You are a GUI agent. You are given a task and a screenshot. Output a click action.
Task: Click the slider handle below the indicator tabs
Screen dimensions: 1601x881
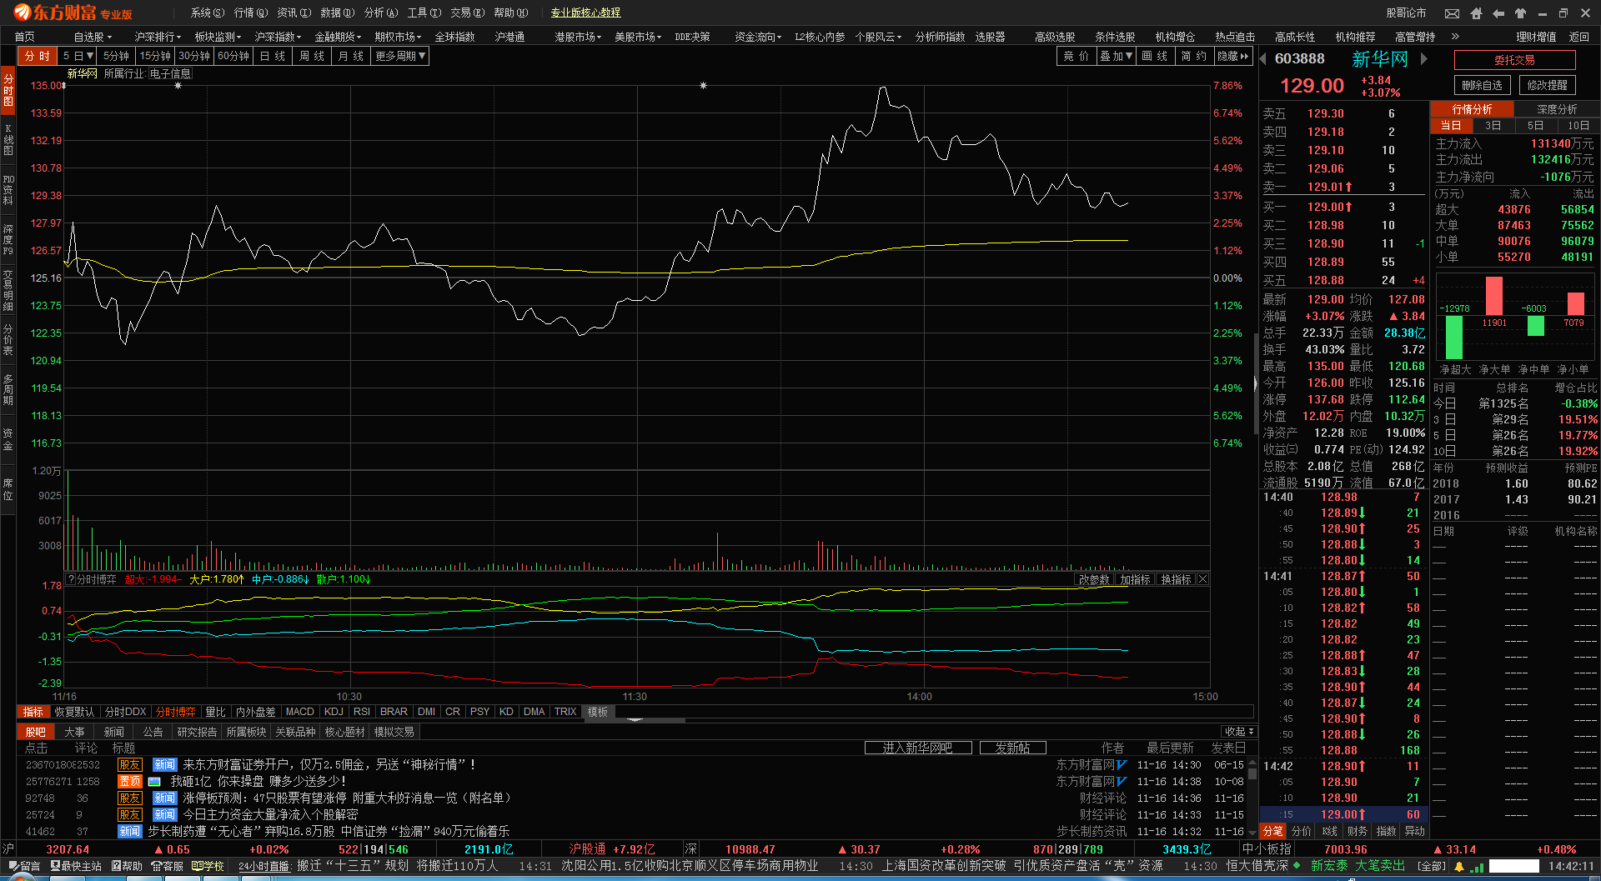tap(635, 720)
